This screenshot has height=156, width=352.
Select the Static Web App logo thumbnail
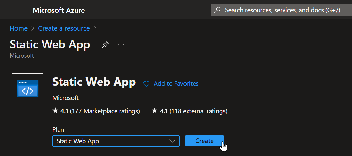[28, 89]
